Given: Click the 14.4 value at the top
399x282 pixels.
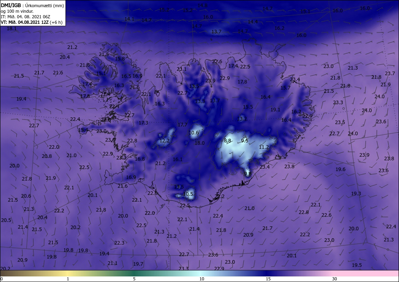Looking at the screenshot, I should pyautogui.click(x=253, y=22).
